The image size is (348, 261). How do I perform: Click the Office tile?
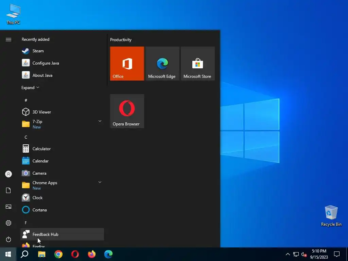(127, 64)
